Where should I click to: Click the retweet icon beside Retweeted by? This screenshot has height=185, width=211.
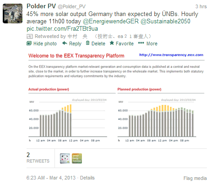[30, 36]
